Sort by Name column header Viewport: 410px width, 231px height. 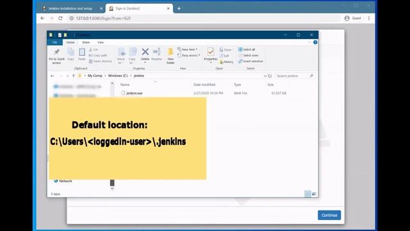click(x=125, y=85)
